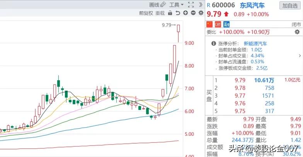303x157 pixels.
Task: Click 当前封单金额 value 1.0亿
Action: [257, 50]
